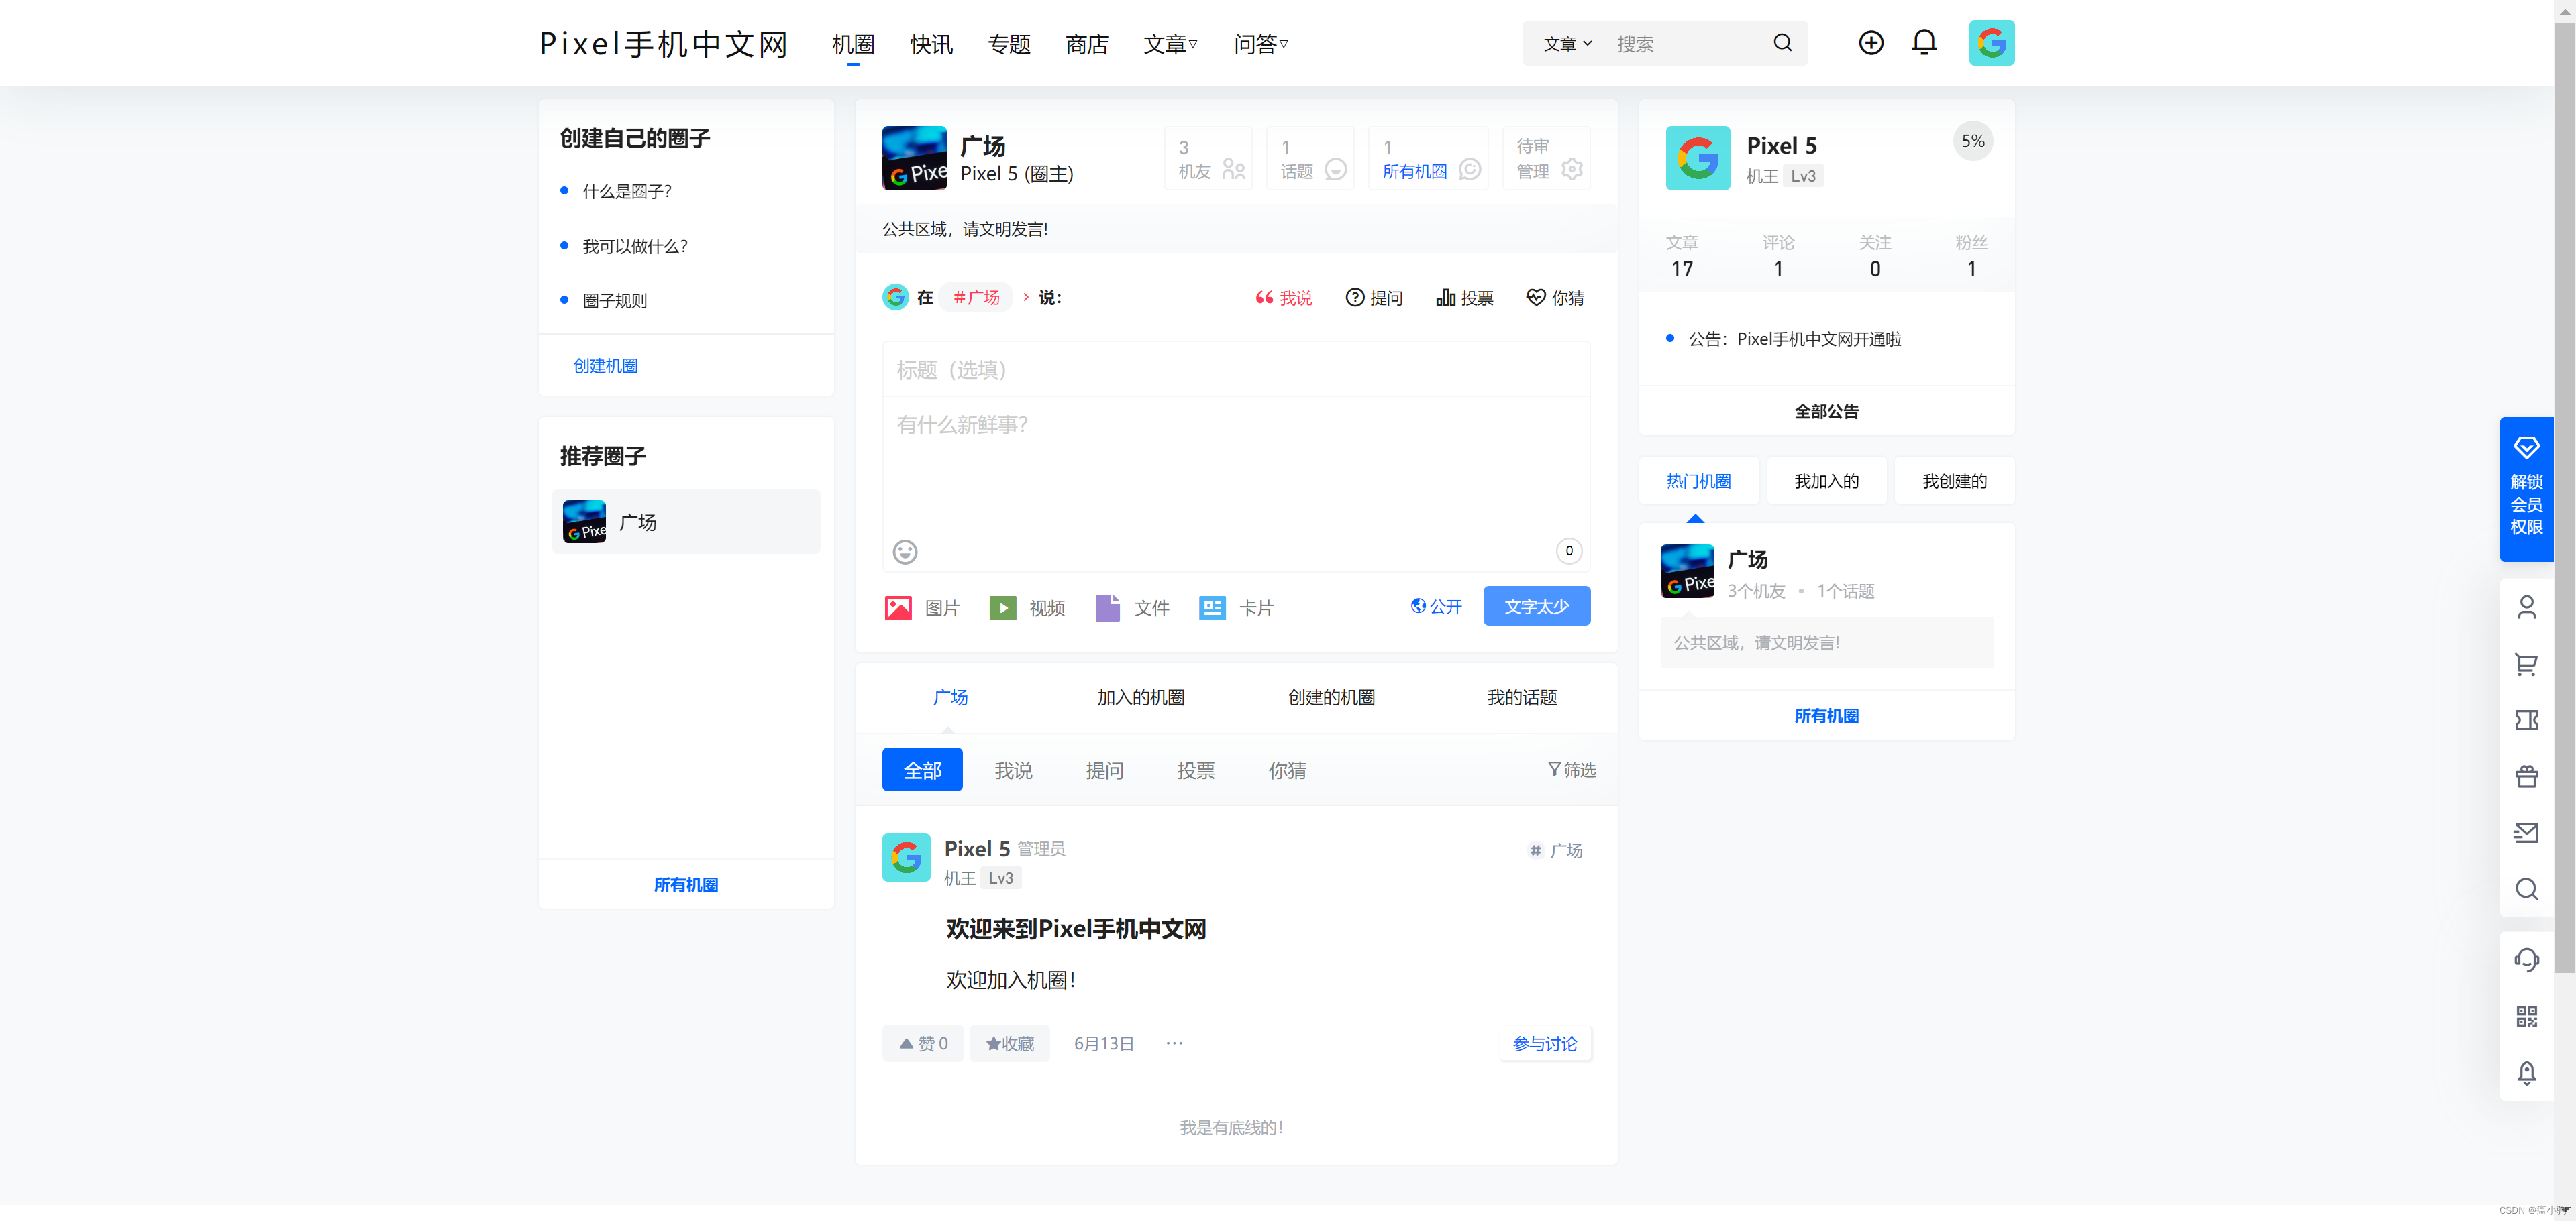Image resolution: width=2576 pixels, height=1221 pixels.
Task: Insert a 卡片 card into the post
Action: 1236,607
